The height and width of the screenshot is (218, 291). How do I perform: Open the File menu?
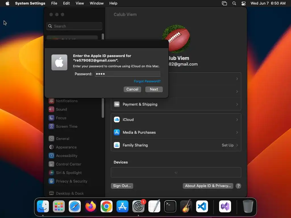tap(54, 3)
